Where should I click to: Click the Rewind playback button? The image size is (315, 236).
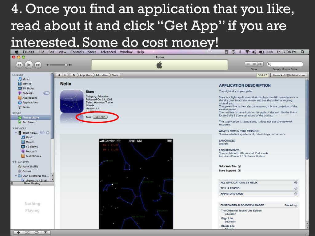point(19,65)
